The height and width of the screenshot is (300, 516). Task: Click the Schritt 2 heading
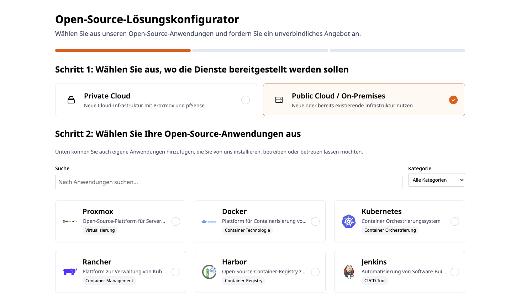coord(178,134)
